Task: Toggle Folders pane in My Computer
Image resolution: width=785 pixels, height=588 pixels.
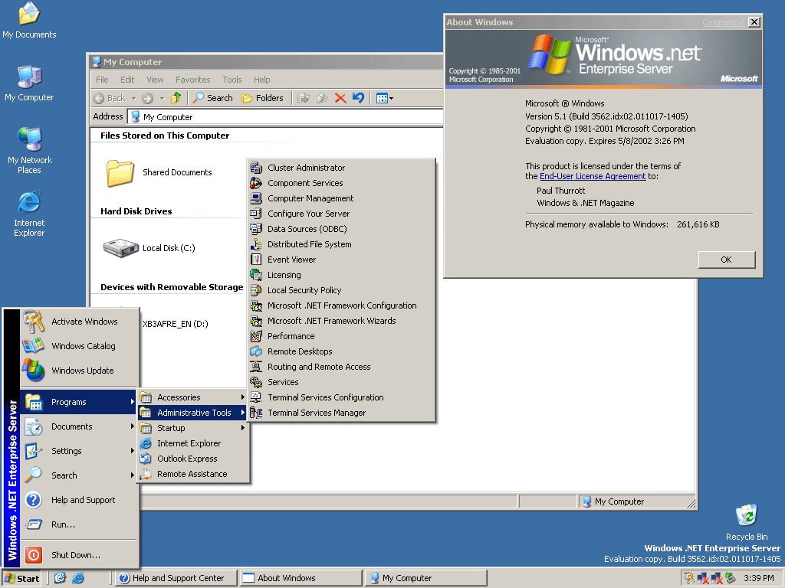Action: pyautogui.click(x=262, y=98)
